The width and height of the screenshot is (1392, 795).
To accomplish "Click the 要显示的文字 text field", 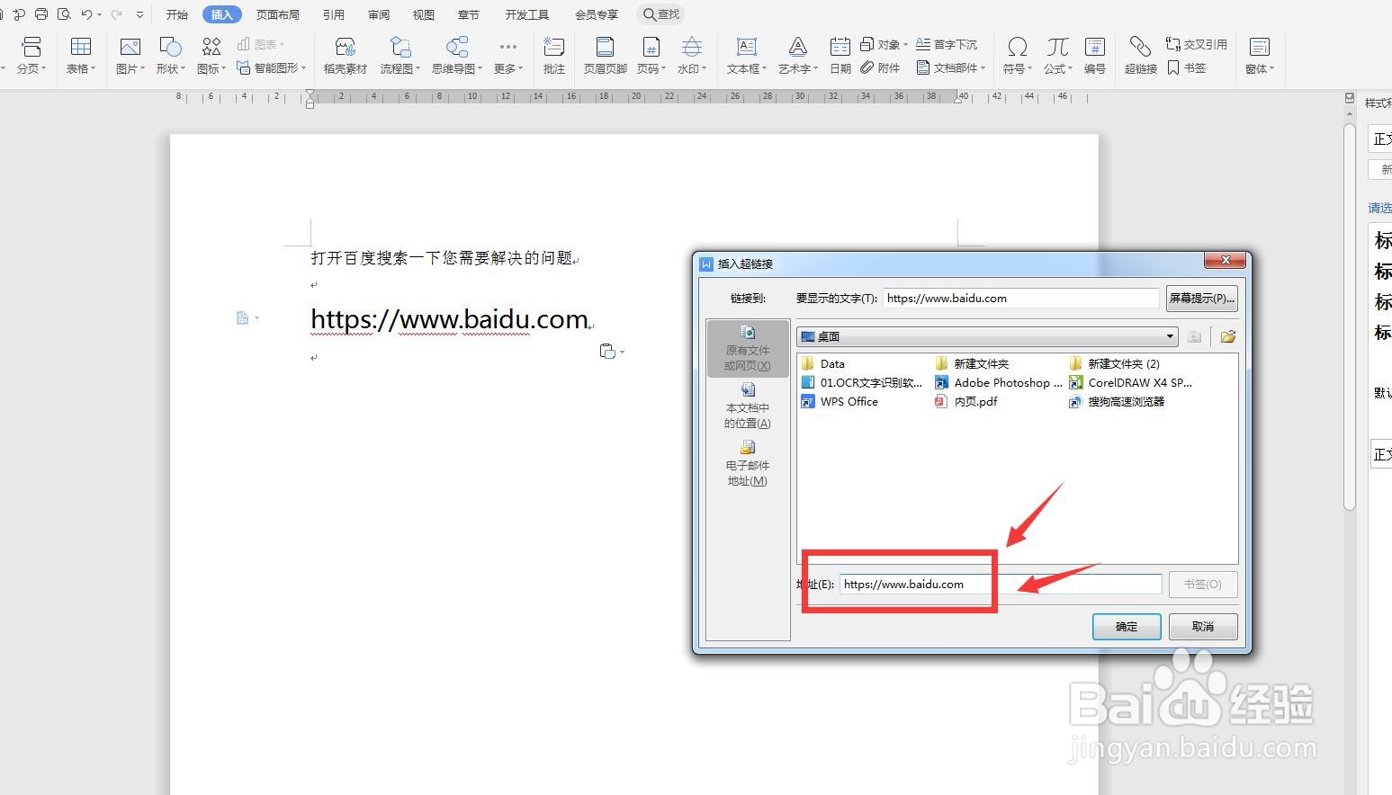I will (x=1020, y=299).
